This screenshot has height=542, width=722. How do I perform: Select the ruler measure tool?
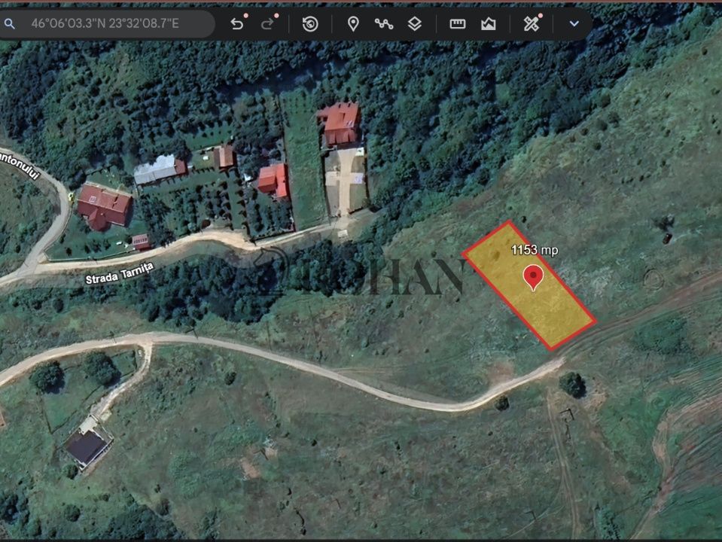tap(457, 24)
